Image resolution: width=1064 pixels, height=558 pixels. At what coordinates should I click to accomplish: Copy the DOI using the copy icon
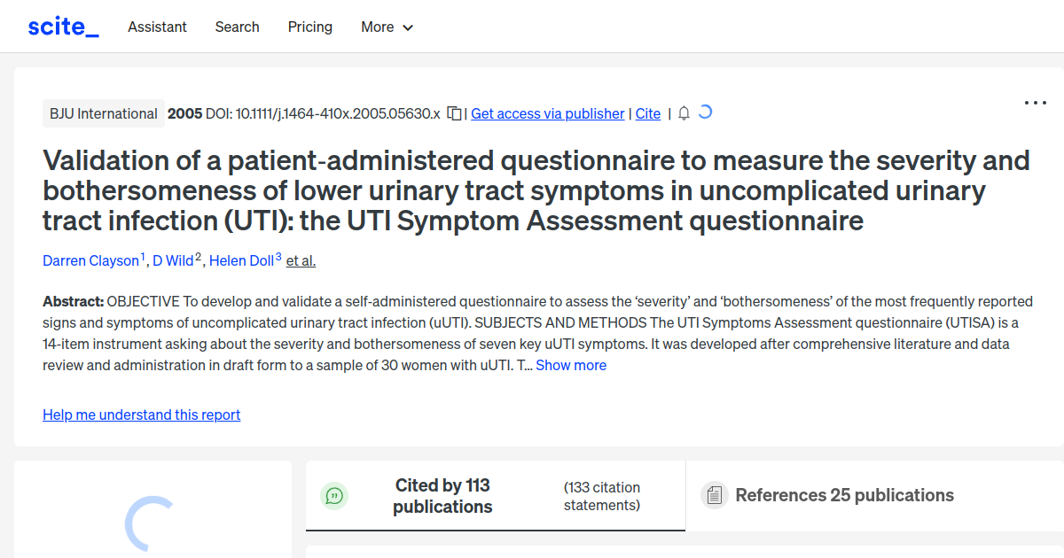[453, 113]
